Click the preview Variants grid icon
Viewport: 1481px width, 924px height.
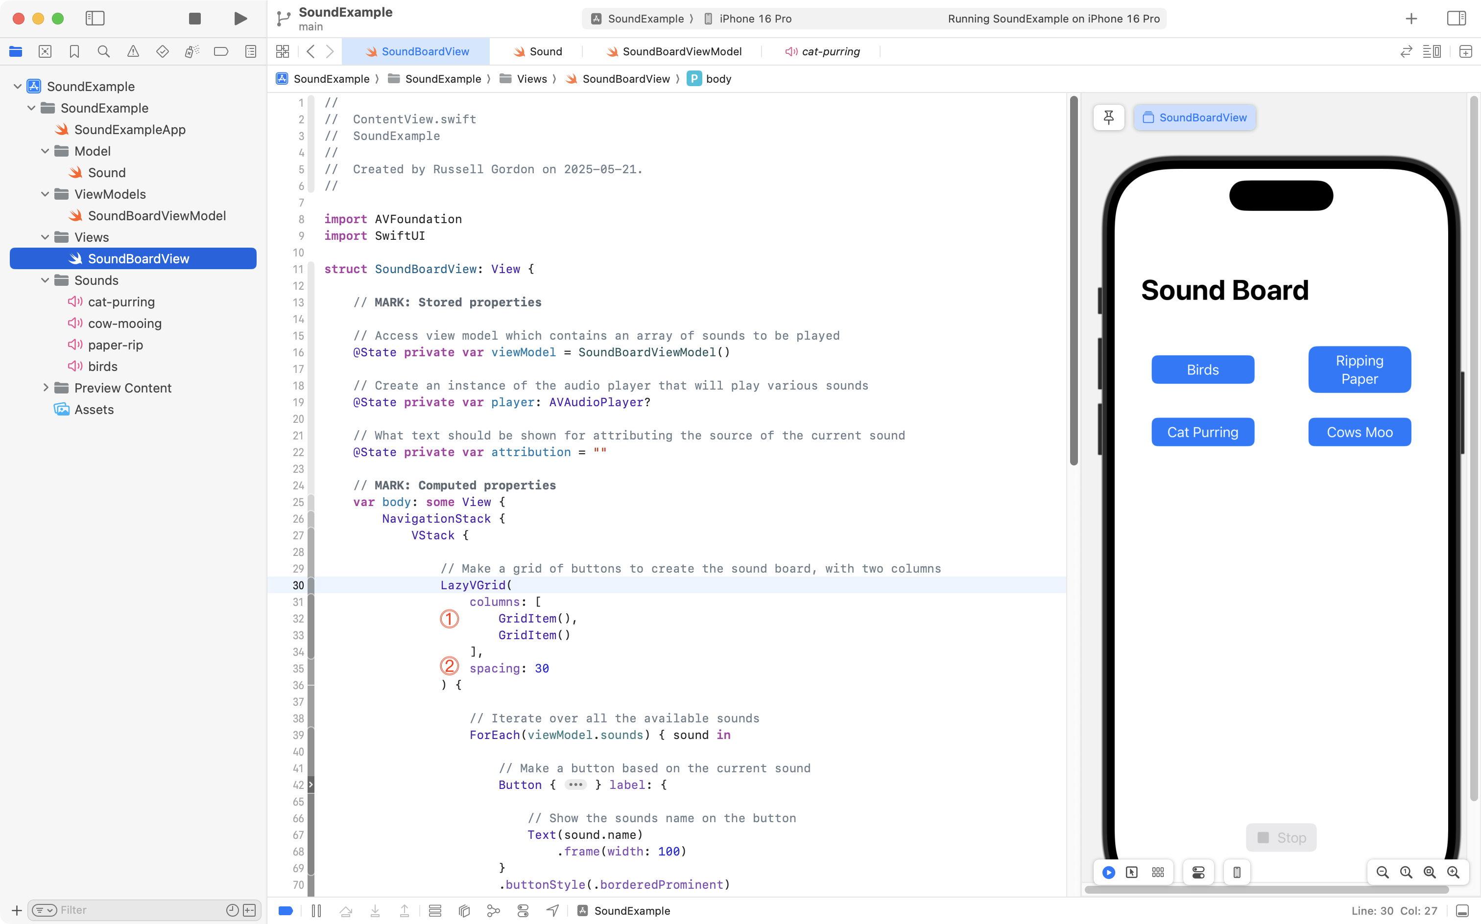1158,872
